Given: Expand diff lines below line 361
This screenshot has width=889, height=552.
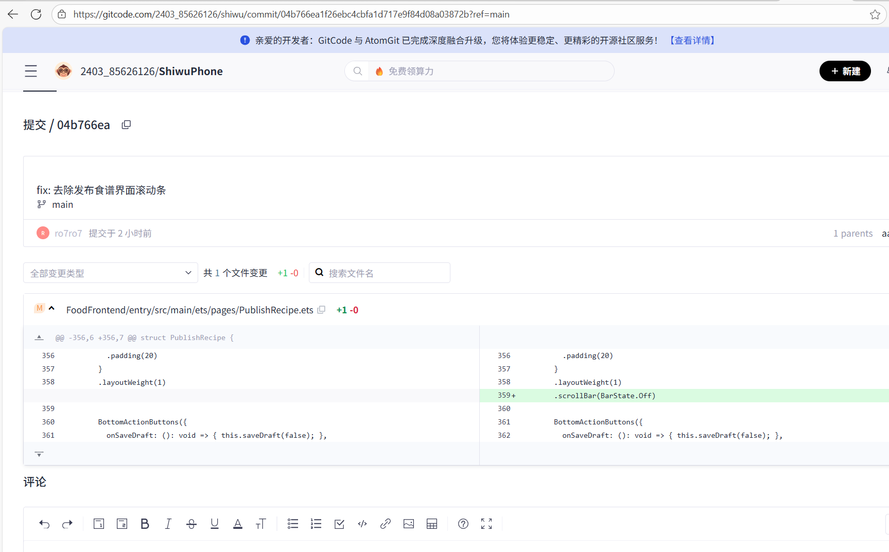Looking at the screenshot, I should [x=39, y=454].
